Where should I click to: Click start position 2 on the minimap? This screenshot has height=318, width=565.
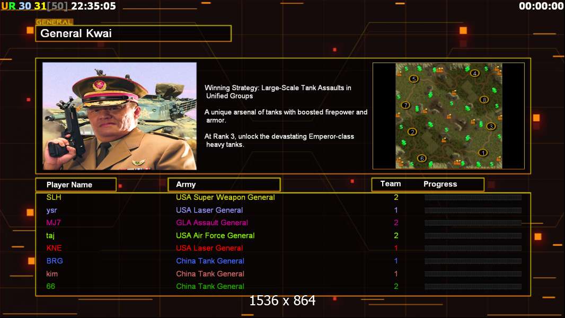412,132
